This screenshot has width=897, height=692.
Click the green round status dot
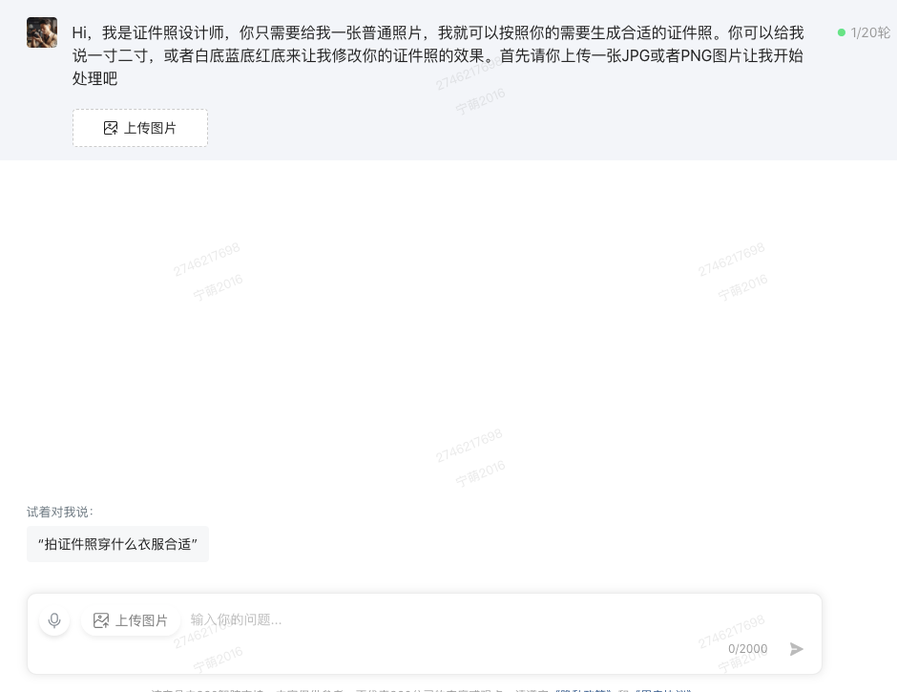pos(842,32)
